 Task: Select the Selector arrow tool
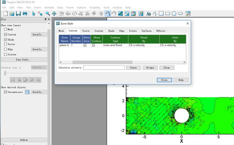click(34, 14)
